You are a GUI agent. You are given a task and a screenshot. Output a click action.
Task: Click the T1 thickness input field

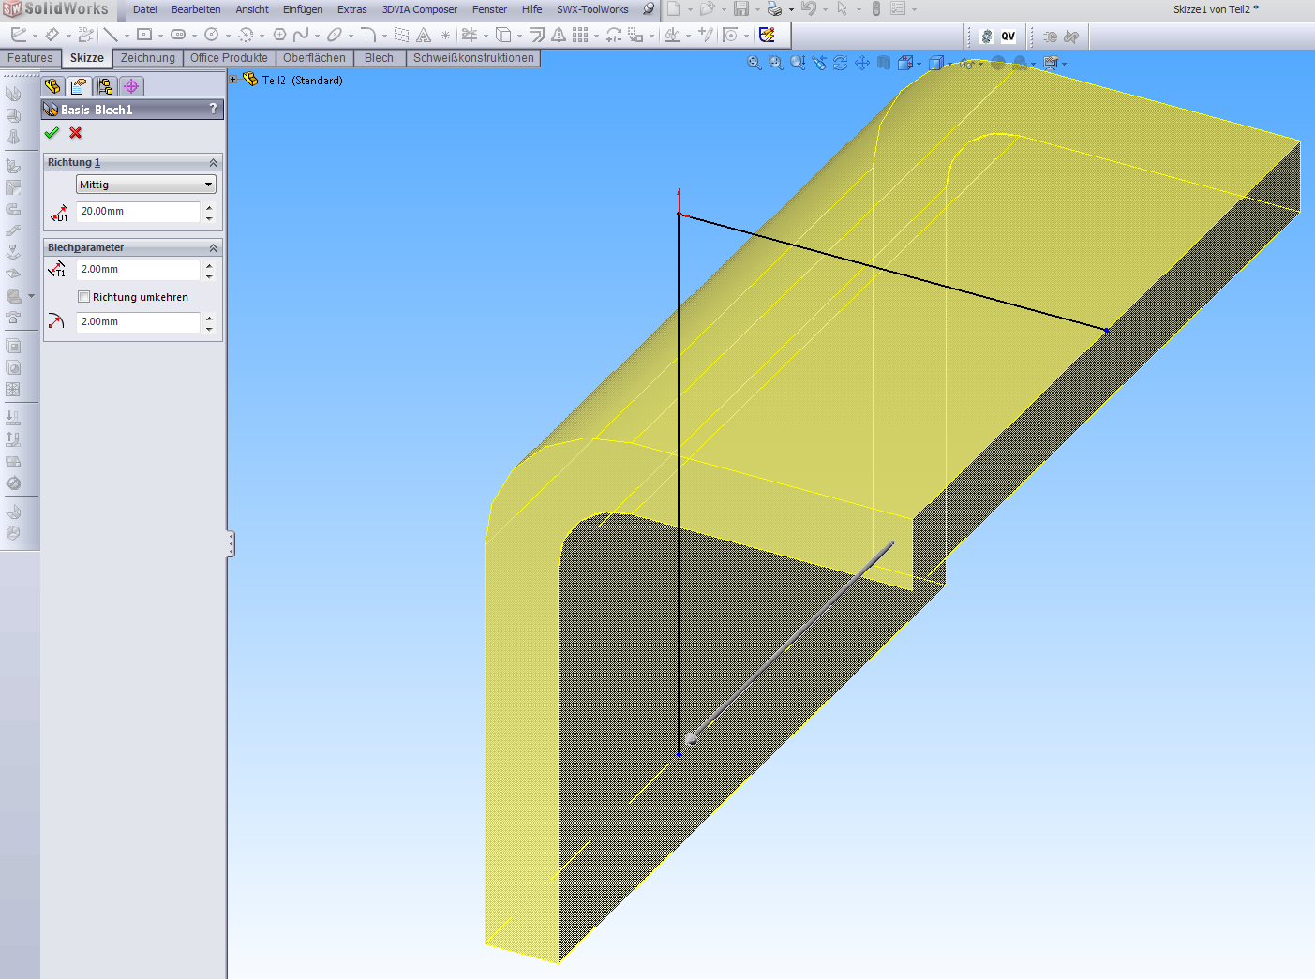138,270
